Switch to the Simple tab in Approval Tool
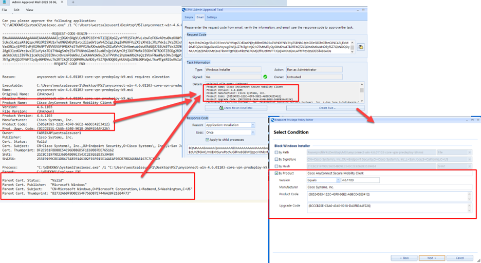 click(x=189, y=17)
